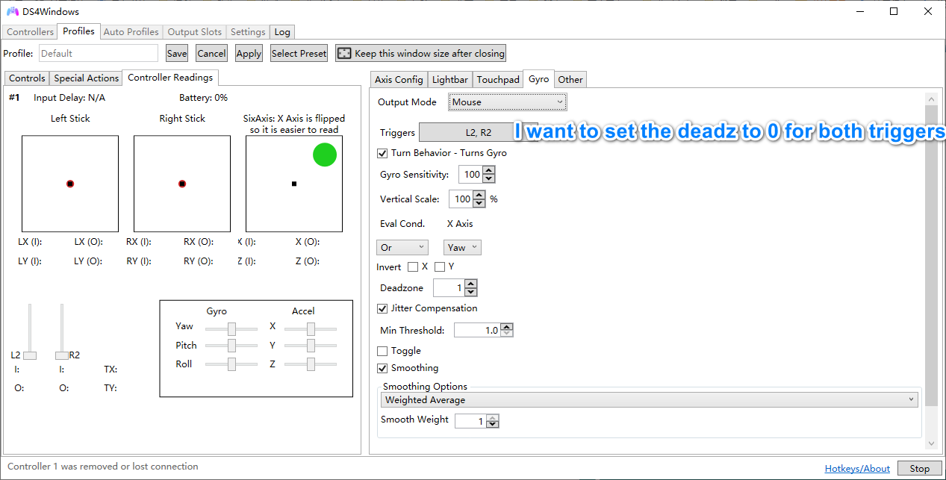946x480 pixels.
Task: Open the Touchpad tab
Action: (498, 80)
